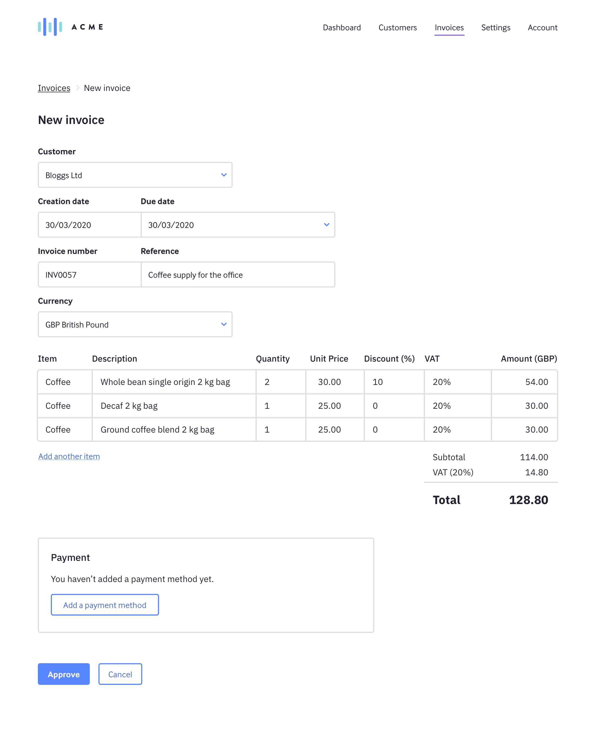Click discount field showing 10
This screenshot has width=595, height=739.
tap(394, 382)
